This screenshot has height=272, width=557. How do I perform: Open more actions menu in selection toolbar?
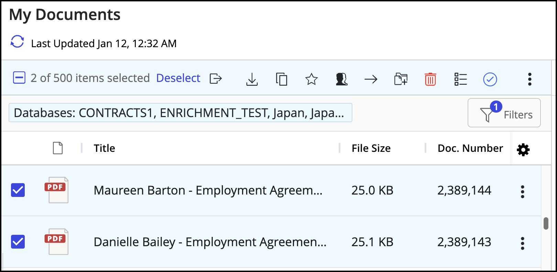coord(529,79)
